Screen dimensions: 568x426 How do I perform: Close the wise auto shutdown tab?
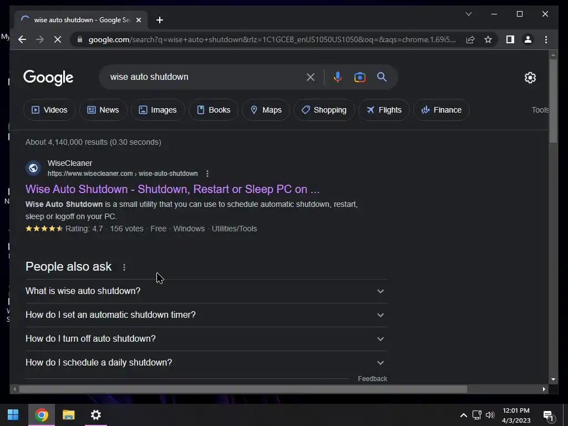click(x=138, y=20)
